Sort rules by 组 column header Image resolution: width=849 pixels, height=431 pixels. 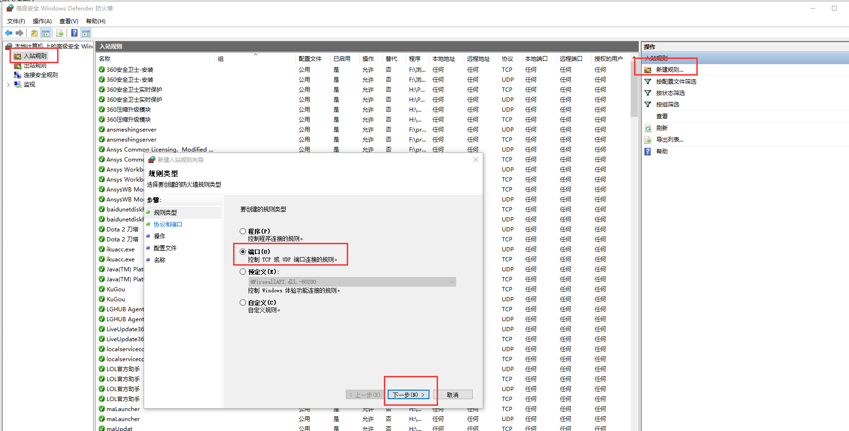tap(255, 58)
